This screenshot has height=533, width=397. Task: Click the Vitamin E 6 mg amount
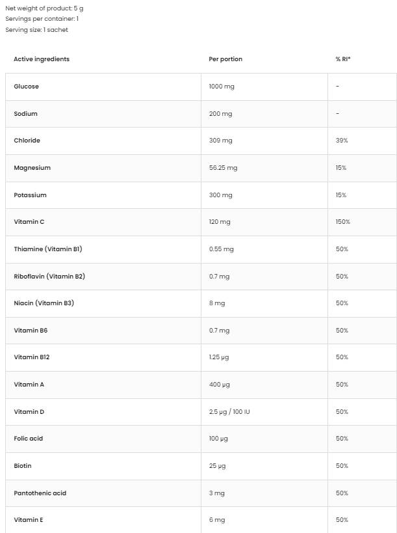coord(217,520)
